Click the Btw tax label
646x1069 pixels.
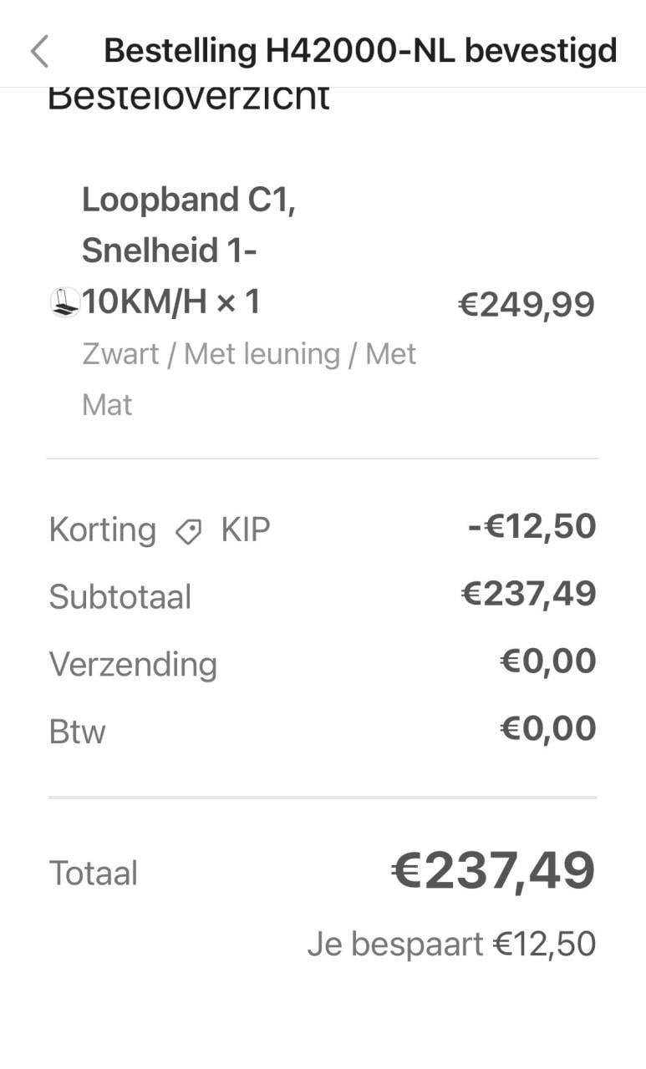click(76, 731)
